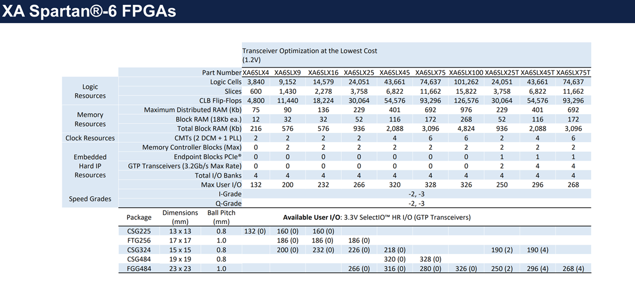Click the Embedded Hard IP Resources label
The width and height of the screenshot is (635, 302).
point(90,166)
